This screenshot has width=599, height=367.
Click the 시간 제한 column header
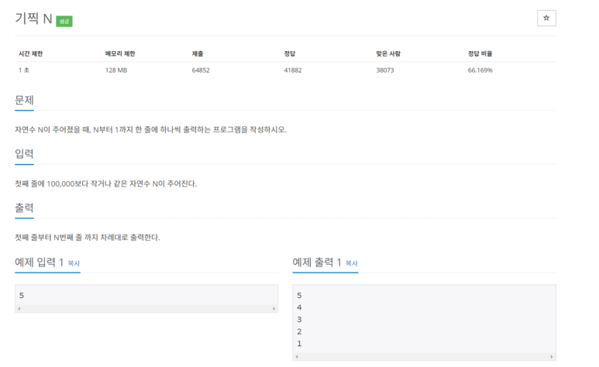click(x=30, y=53)
